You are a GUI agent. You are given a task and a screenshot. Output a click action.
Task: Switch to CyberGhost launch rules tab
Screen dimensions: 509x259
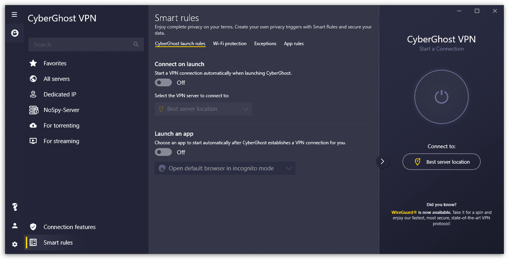coord(180,44)
